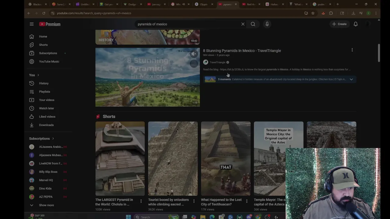Click the magnifier search button
This screenshot has height=219, width=390.
[253, 24]
